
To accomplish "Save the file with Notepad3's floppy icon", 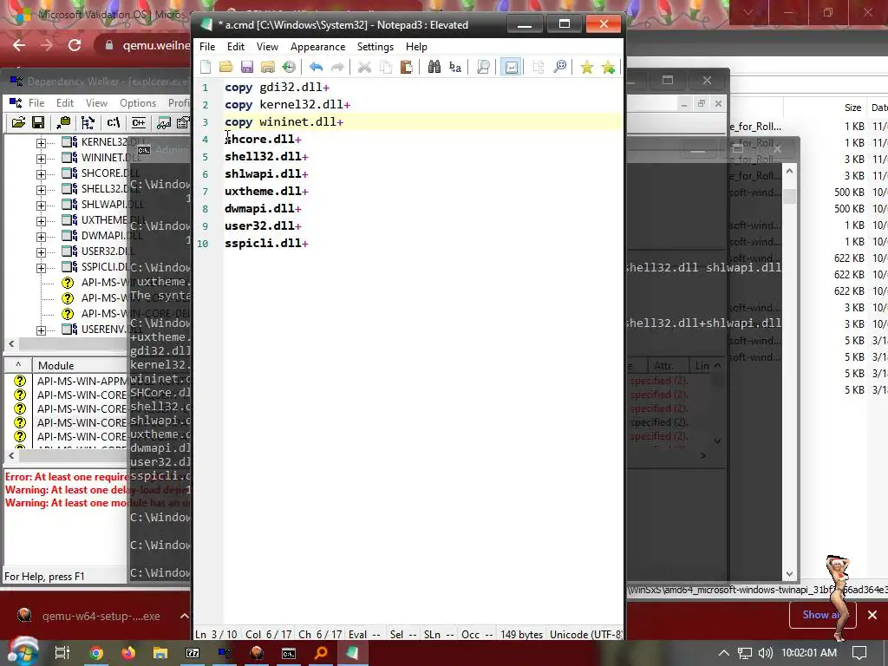I will pos(247,68).
